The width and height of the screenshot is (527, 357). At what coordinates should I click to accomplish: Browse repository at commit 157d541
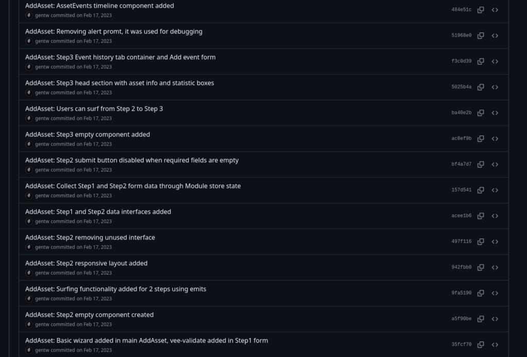click(x=495, y=190)
